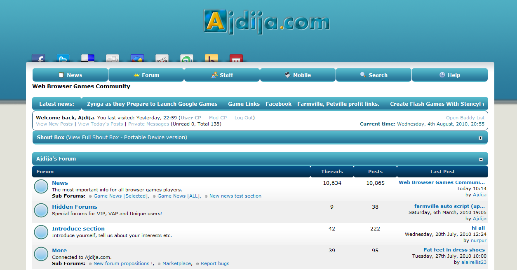Open the Hidden Forums forum link
Screen dimensions: 517x270
(75, 207)
